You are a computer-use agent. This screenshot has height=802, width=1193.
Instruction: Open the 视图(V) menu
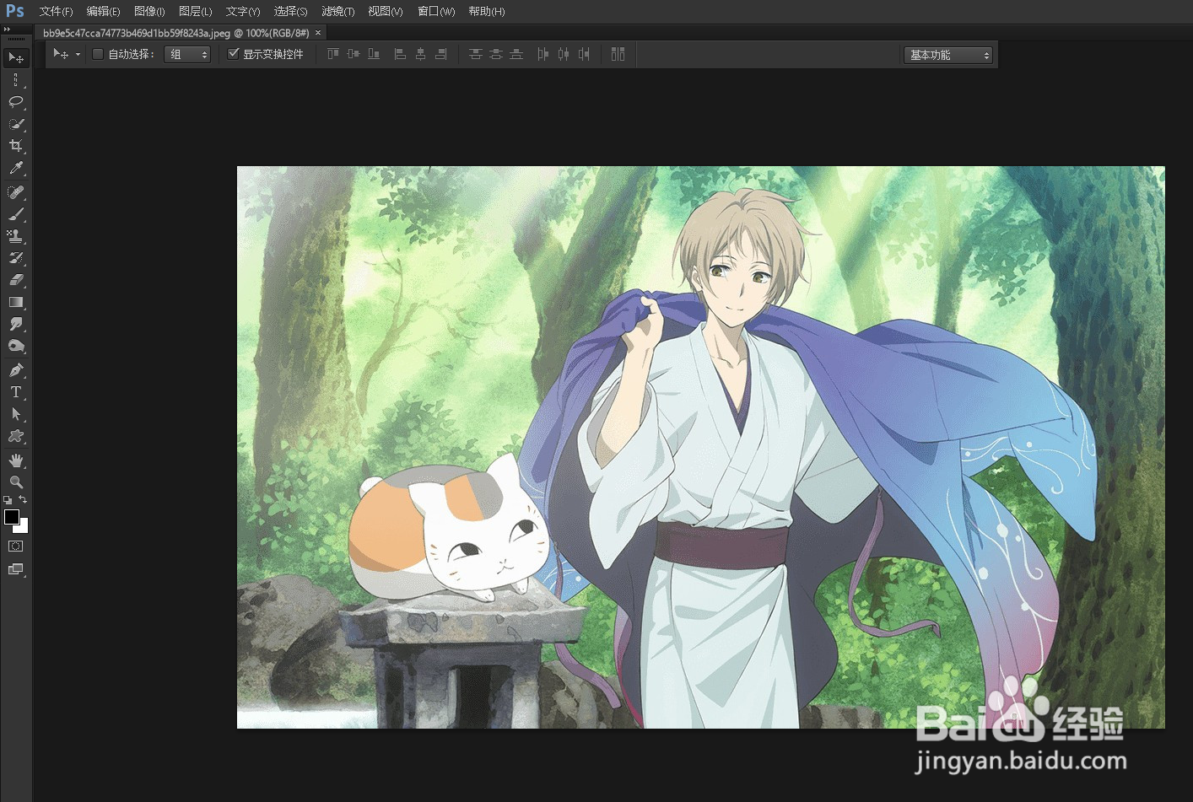[x=385, y=12]
